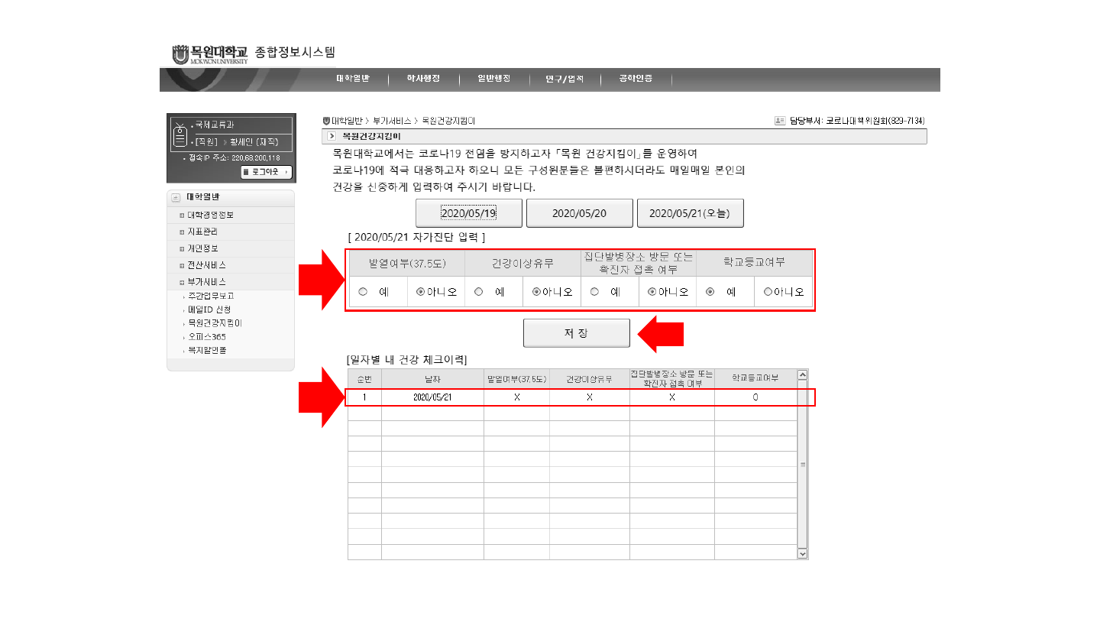Click the 2020/05/20 date button
The width and height of the screenshot is (1100, 619).
coord(579,213)
